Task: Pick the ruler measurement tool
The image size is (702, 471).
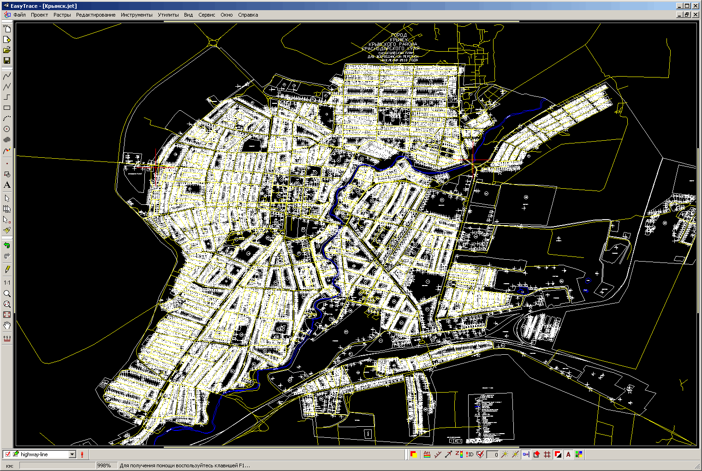Action: (x=7, y=338)
